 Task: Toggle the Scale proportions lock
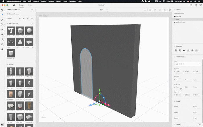coord(179,84)
